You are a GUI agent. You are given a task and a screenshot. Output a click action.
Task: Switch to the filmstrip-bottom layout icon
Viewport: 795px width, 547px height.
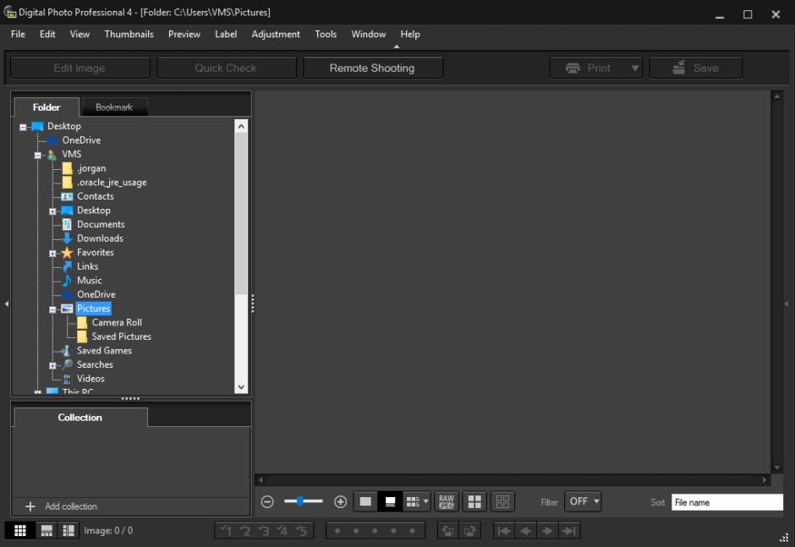coord(47,530)
